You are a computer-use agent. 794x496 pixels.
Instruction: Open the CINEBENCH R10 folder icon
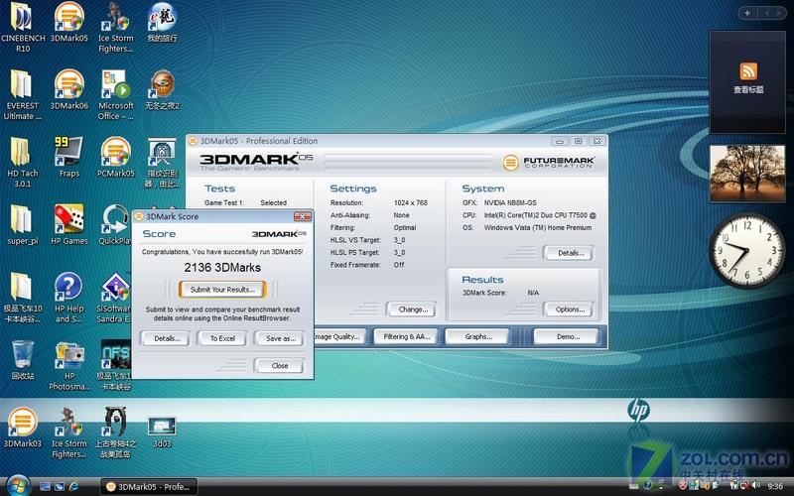pos(22,19)
